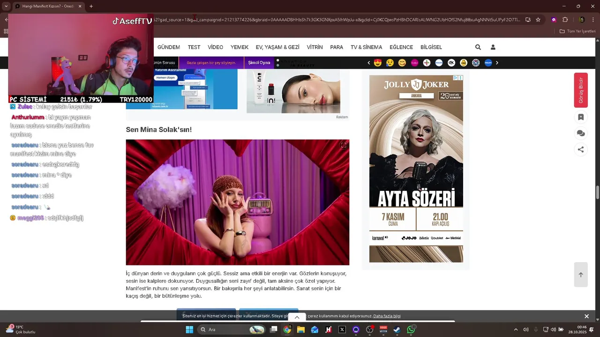Follow the Daha fazla bilgi link

pos(387,316)
